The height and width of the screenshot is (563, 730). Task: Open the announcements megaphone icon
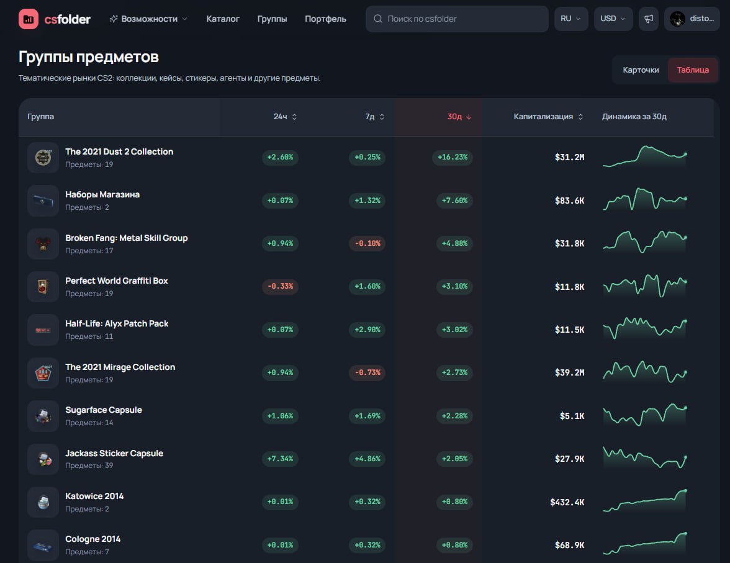pos(649,19)
